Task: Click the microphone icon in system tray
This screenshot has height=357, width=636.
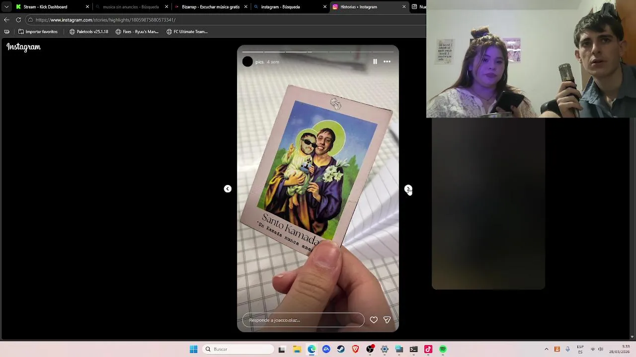Action: (567, 349)
